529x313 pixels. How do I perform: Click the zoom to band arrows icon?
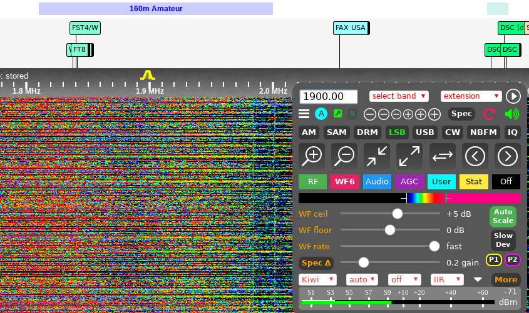(377, 156)
